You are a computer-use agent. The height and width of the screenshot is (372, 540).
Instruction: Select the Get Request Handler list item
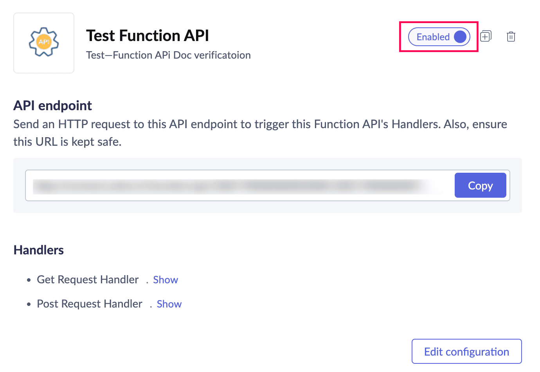click(88, 280)
